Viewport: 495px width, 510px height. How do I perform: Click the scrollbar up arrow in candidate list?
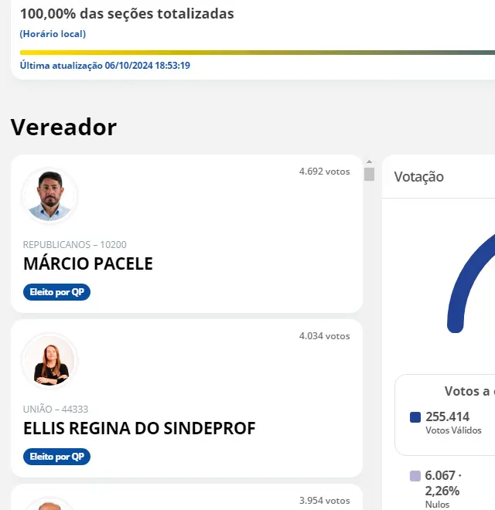point(369,161)
